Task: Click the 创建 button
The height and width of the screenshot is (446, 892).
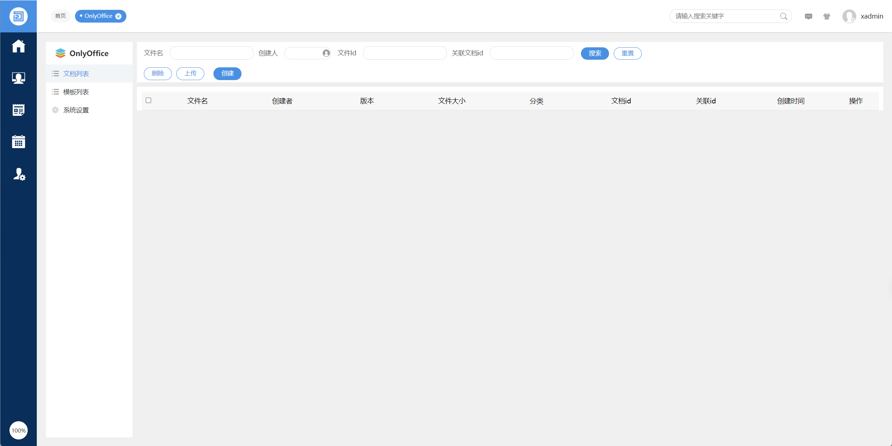Action: [227, 74]
